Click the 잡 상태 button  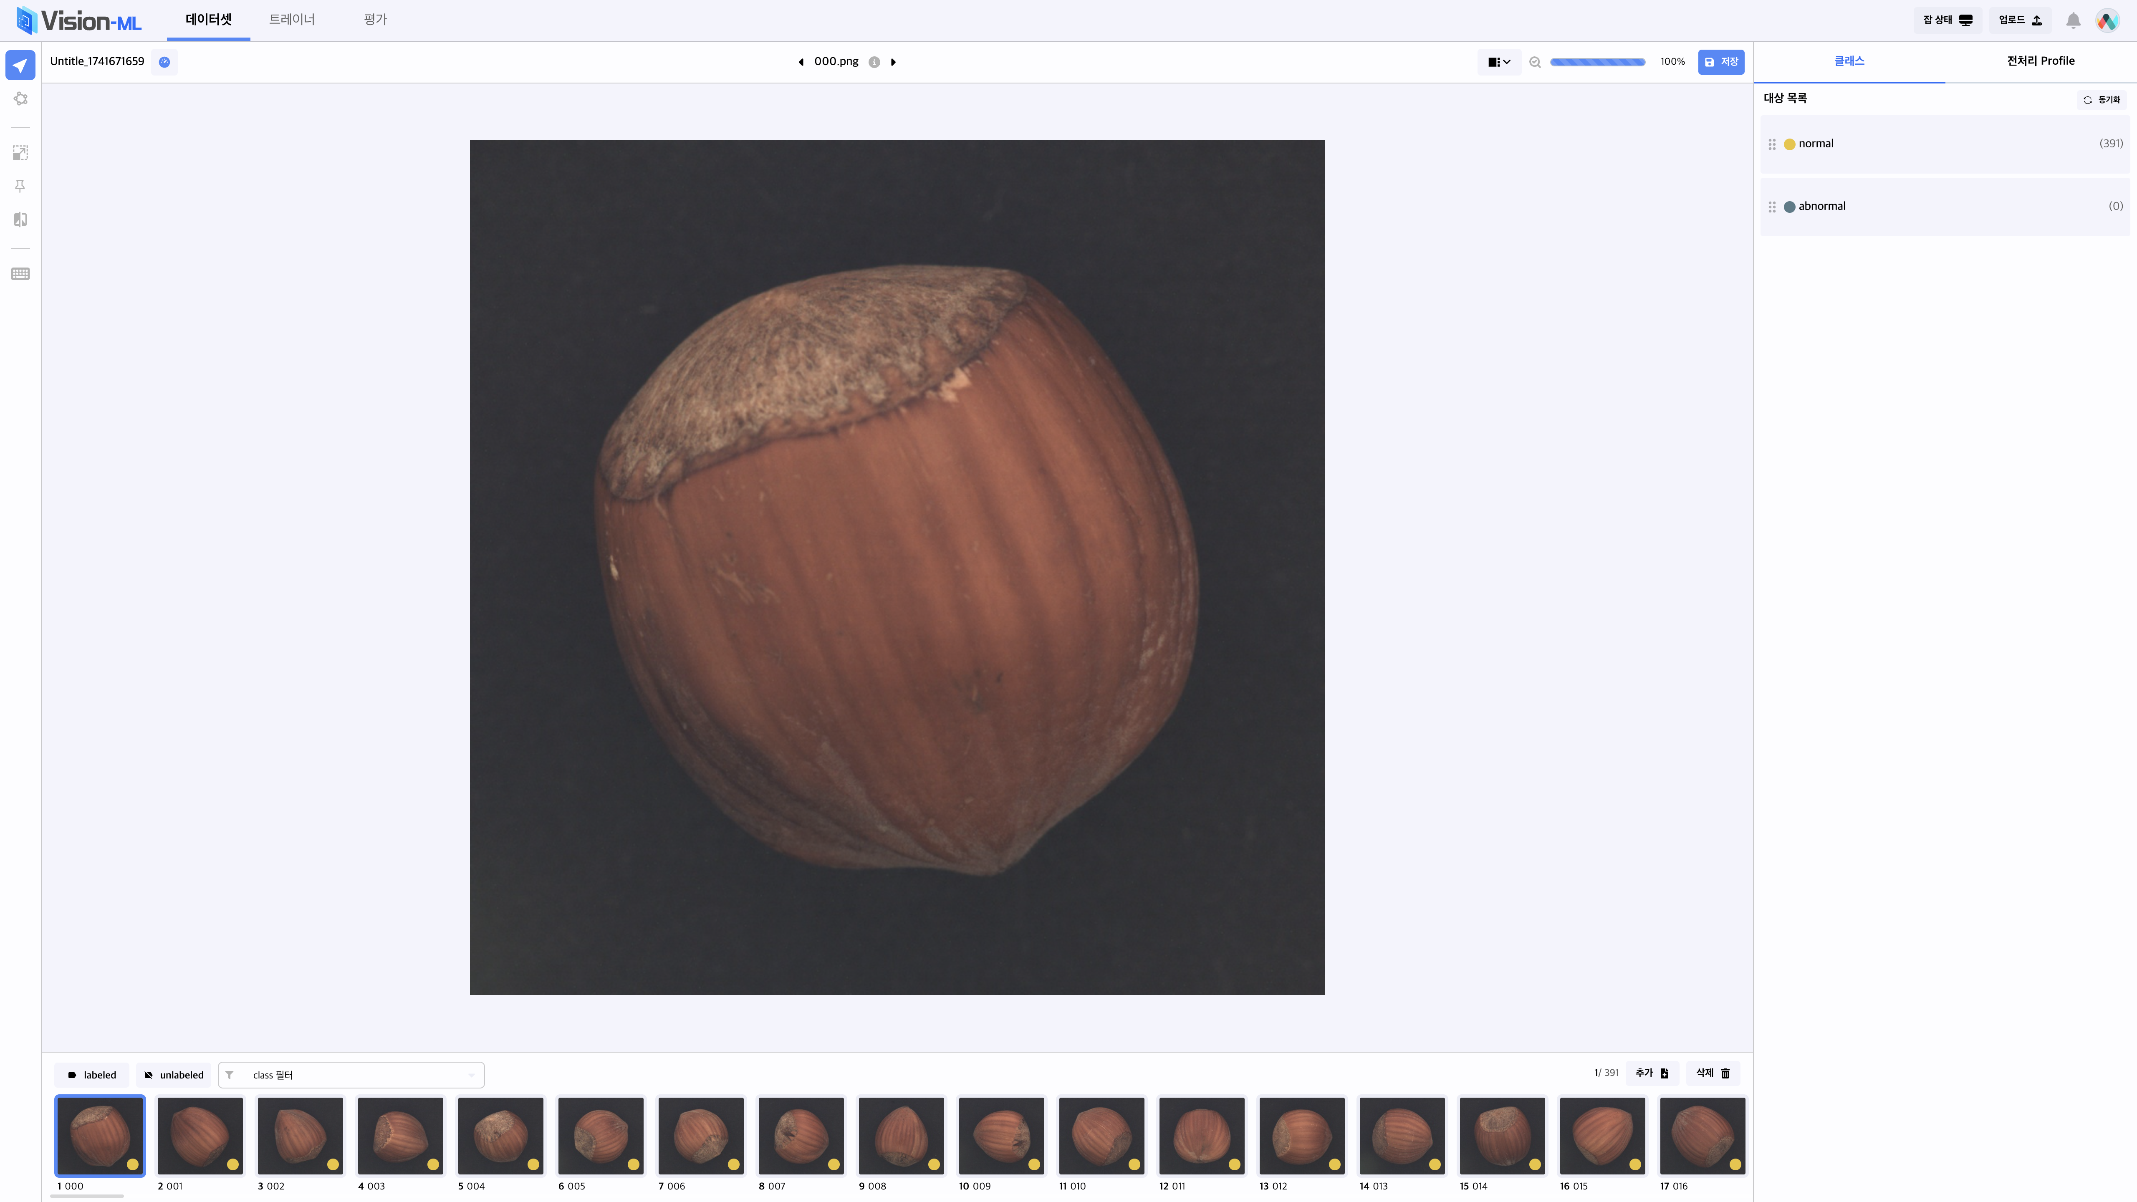pos(1948,21)
